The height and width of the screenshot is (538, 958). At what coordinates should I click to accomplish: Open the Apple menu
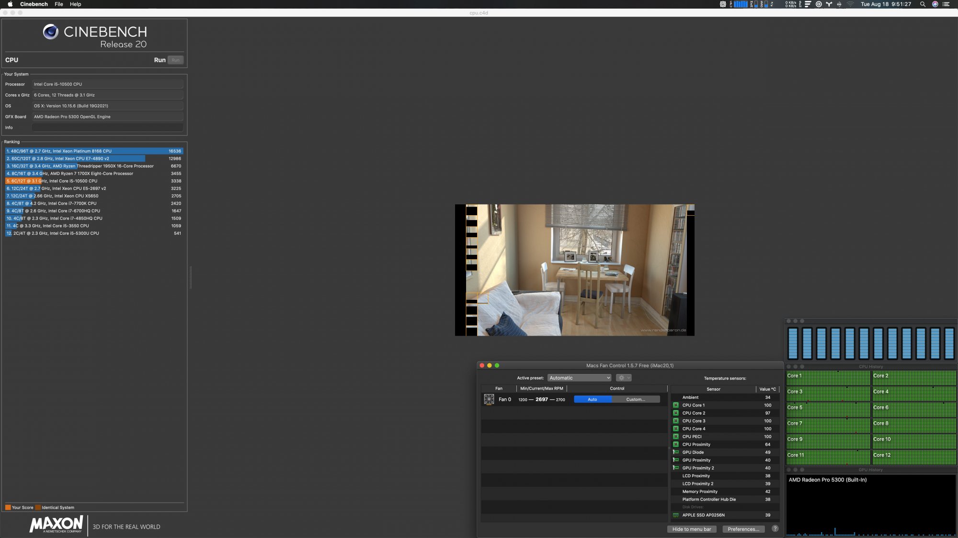point(10,4)
